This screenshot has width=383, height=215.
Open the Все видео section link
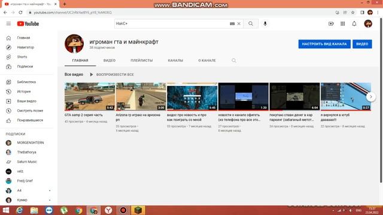pos(74,75)
